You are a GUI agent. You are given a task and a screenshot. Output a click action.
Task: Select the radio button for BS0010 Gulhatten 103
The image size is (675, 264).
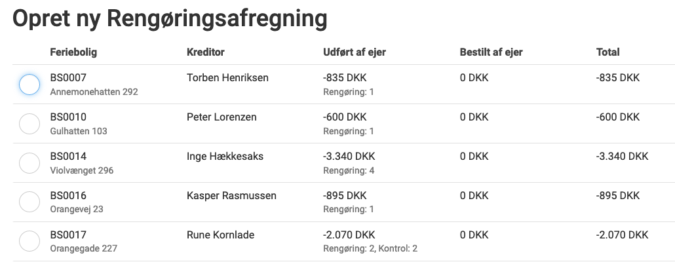(29, 124)
